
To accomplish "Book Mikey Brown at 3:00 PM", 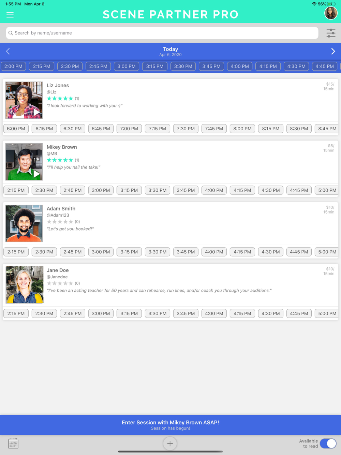I will (101, 190).
